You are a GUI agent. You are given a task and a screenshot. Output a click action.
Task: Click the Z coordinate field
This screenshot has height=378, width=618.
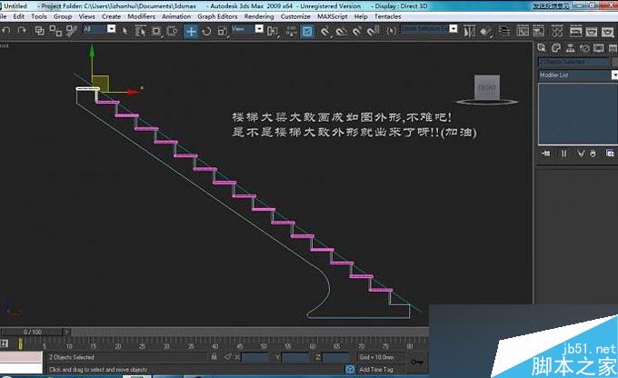(x=335, y=357)
